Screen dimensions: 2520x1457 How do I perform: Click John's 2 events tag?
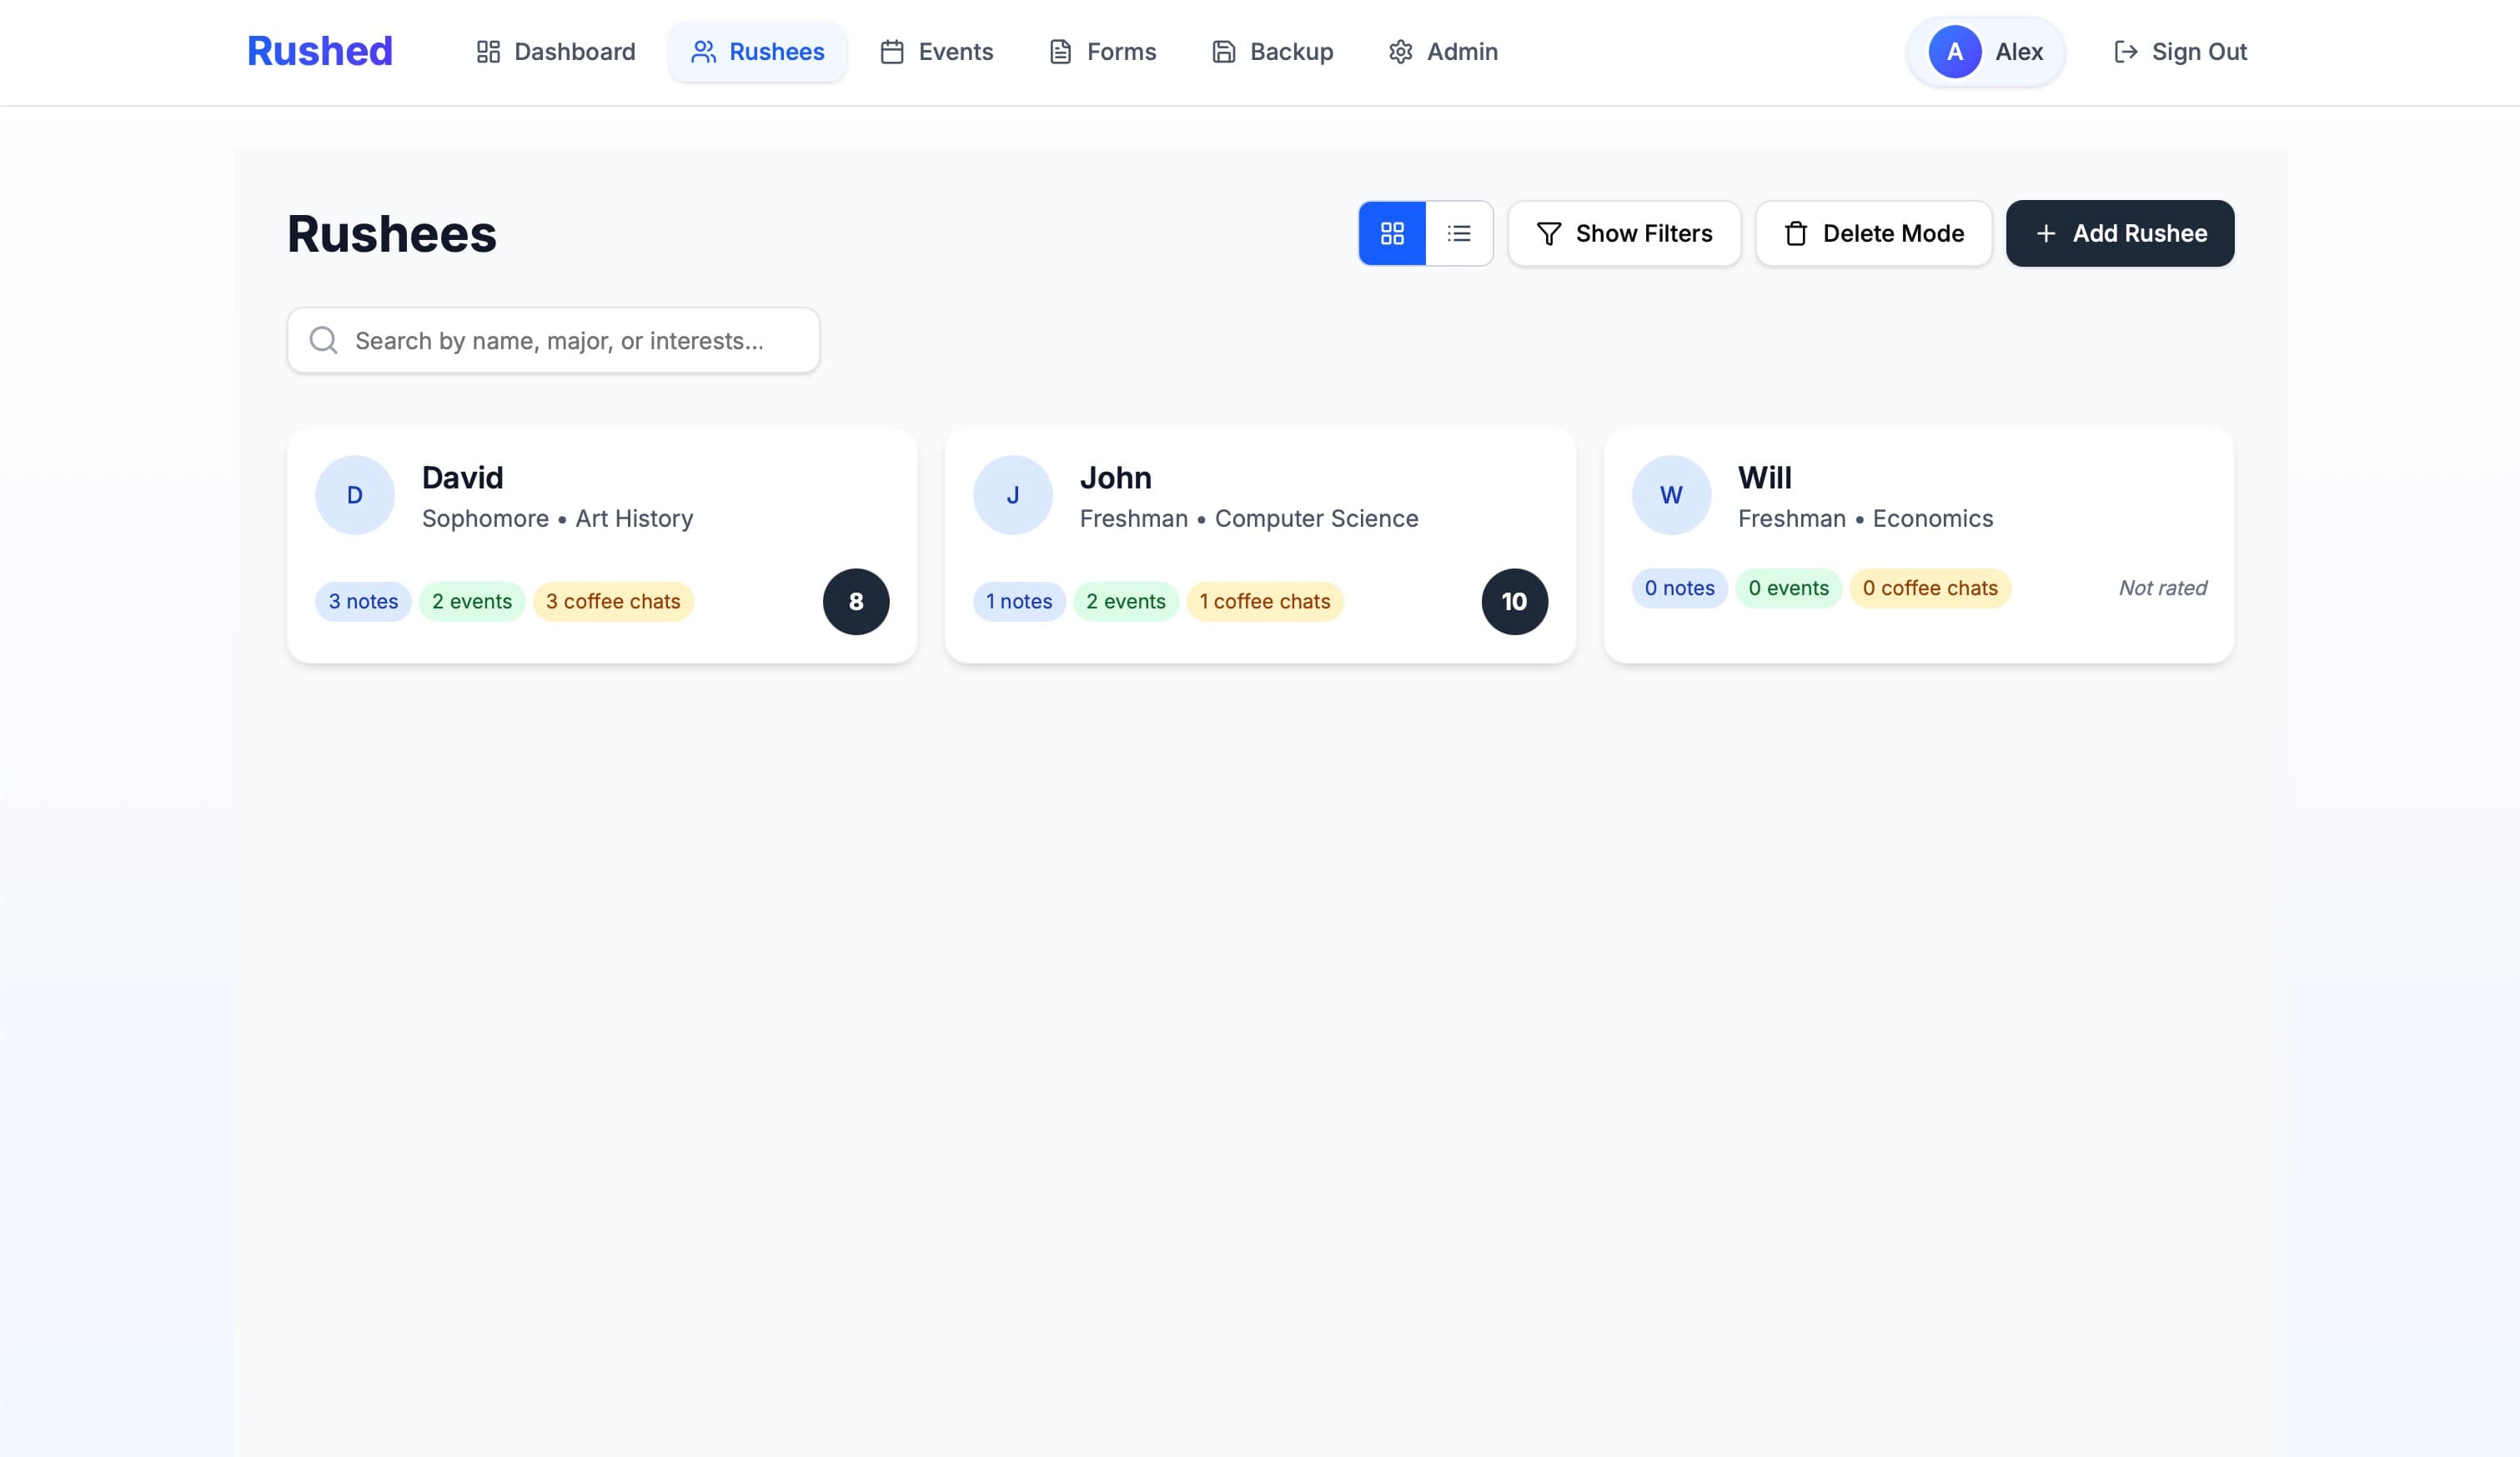(x=1125, y=602)
